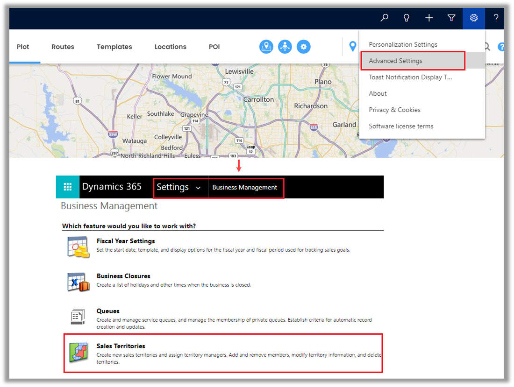The image size is (514, 387).
Task: Click the search magnifier in the top bar
Action: [x=384, y=18]
